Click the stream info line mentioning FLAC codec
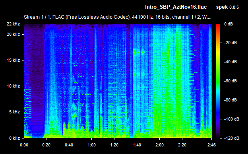The width and height of the screenshot is (248, 154). click(118, 17)
